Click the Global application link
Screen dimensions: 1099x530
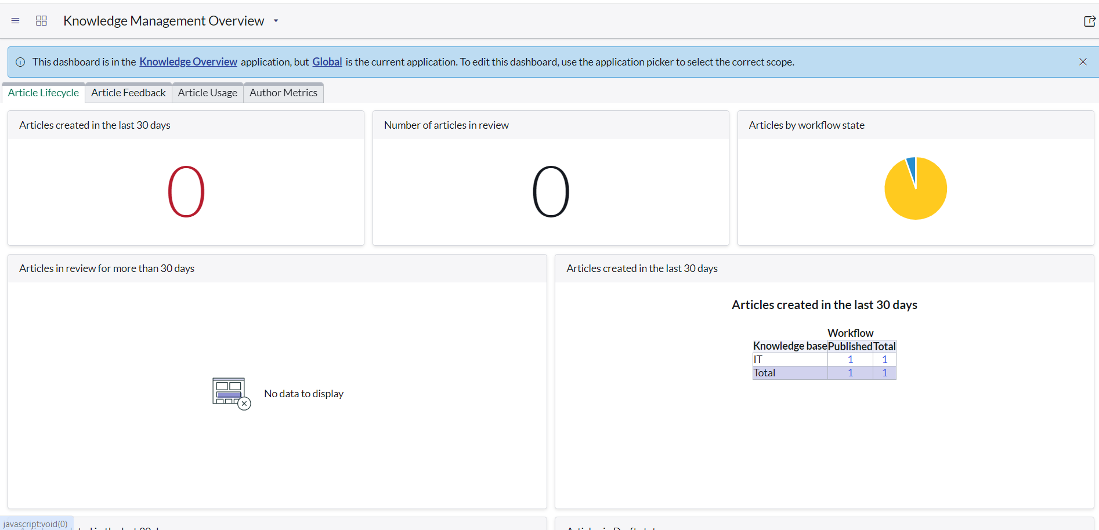327,61
